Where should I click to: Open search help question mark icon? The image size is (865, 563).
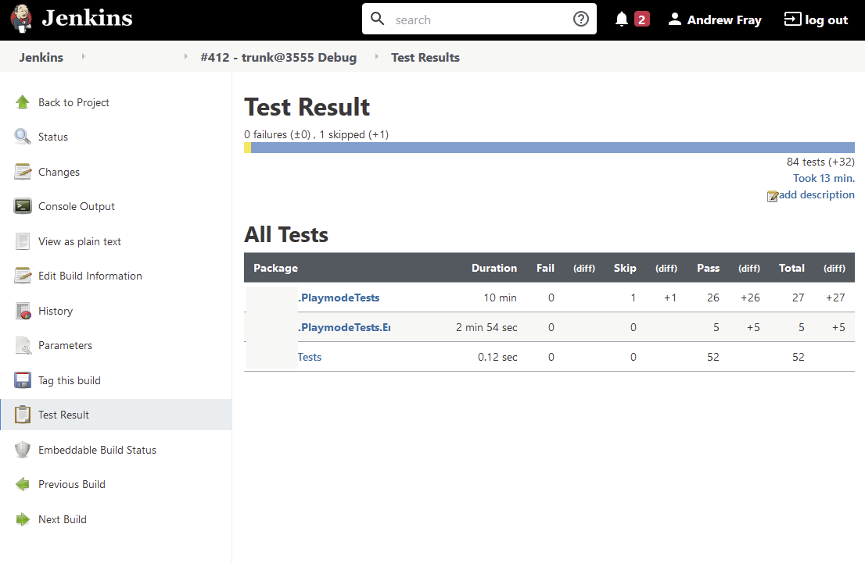[x=581, y=20]
